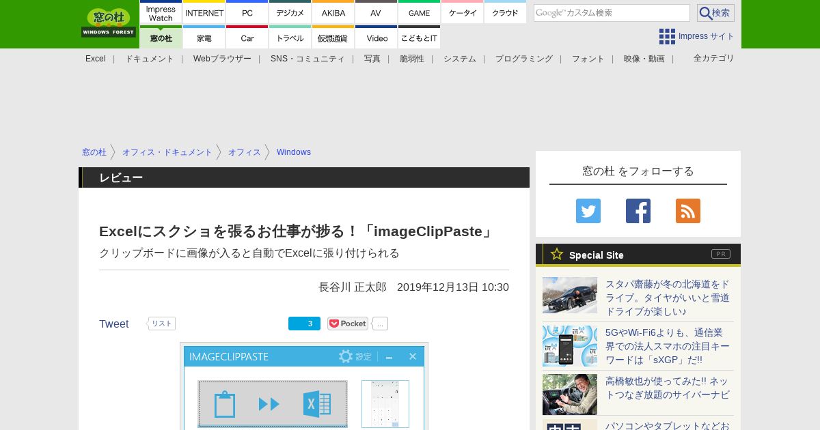This screenshot has height=430, width=820.
Task: Click the fast-forward arrows in app screenshot
Action: [x=269, y=404]
